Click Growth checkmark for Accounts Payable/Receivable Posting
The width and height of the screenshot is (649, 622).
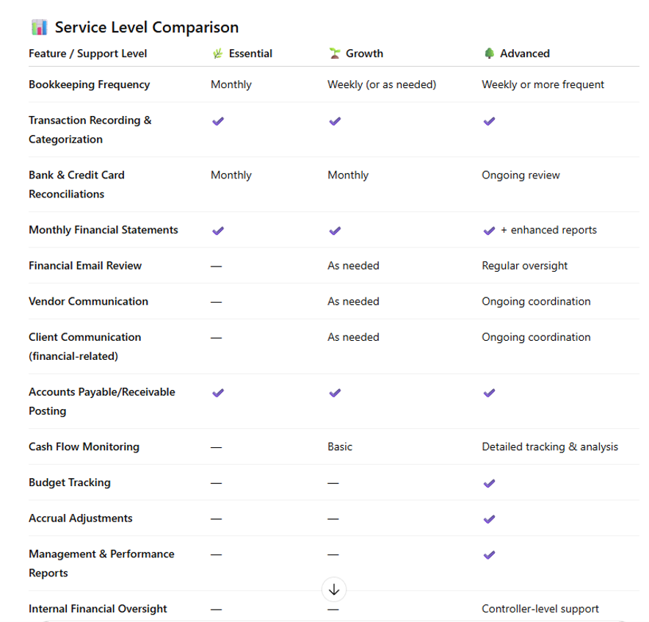tap(335, 393)
